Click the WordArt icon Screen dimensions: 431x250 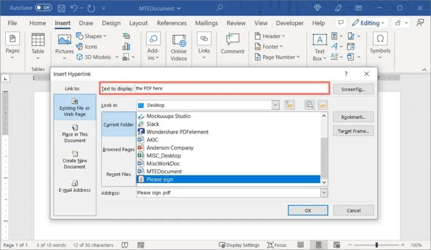point(334,46)
